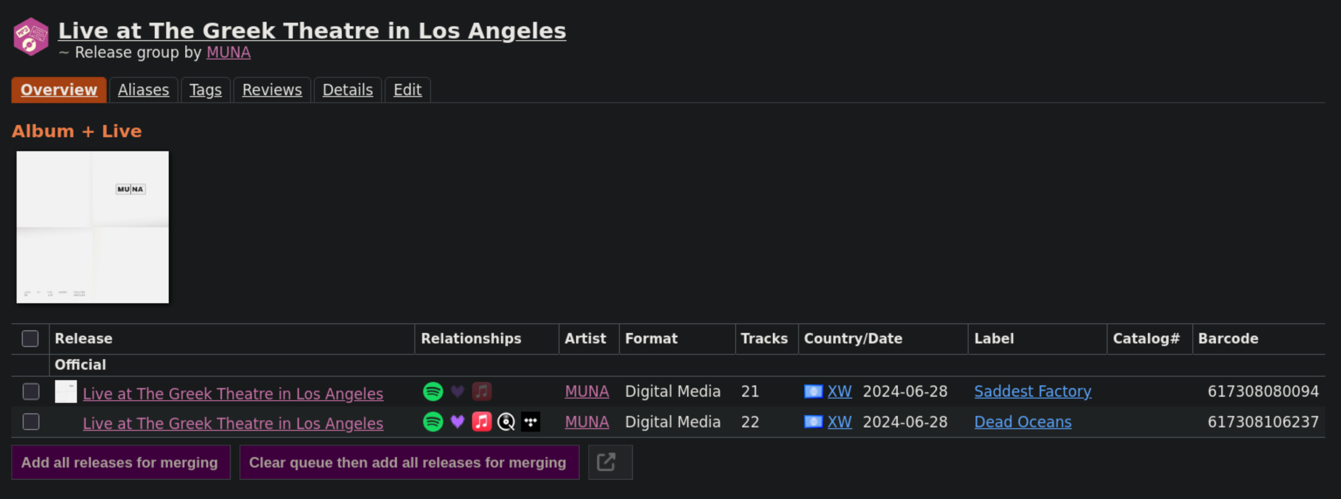Toggle the select-all checkbox in the table header

pos(30,339)
